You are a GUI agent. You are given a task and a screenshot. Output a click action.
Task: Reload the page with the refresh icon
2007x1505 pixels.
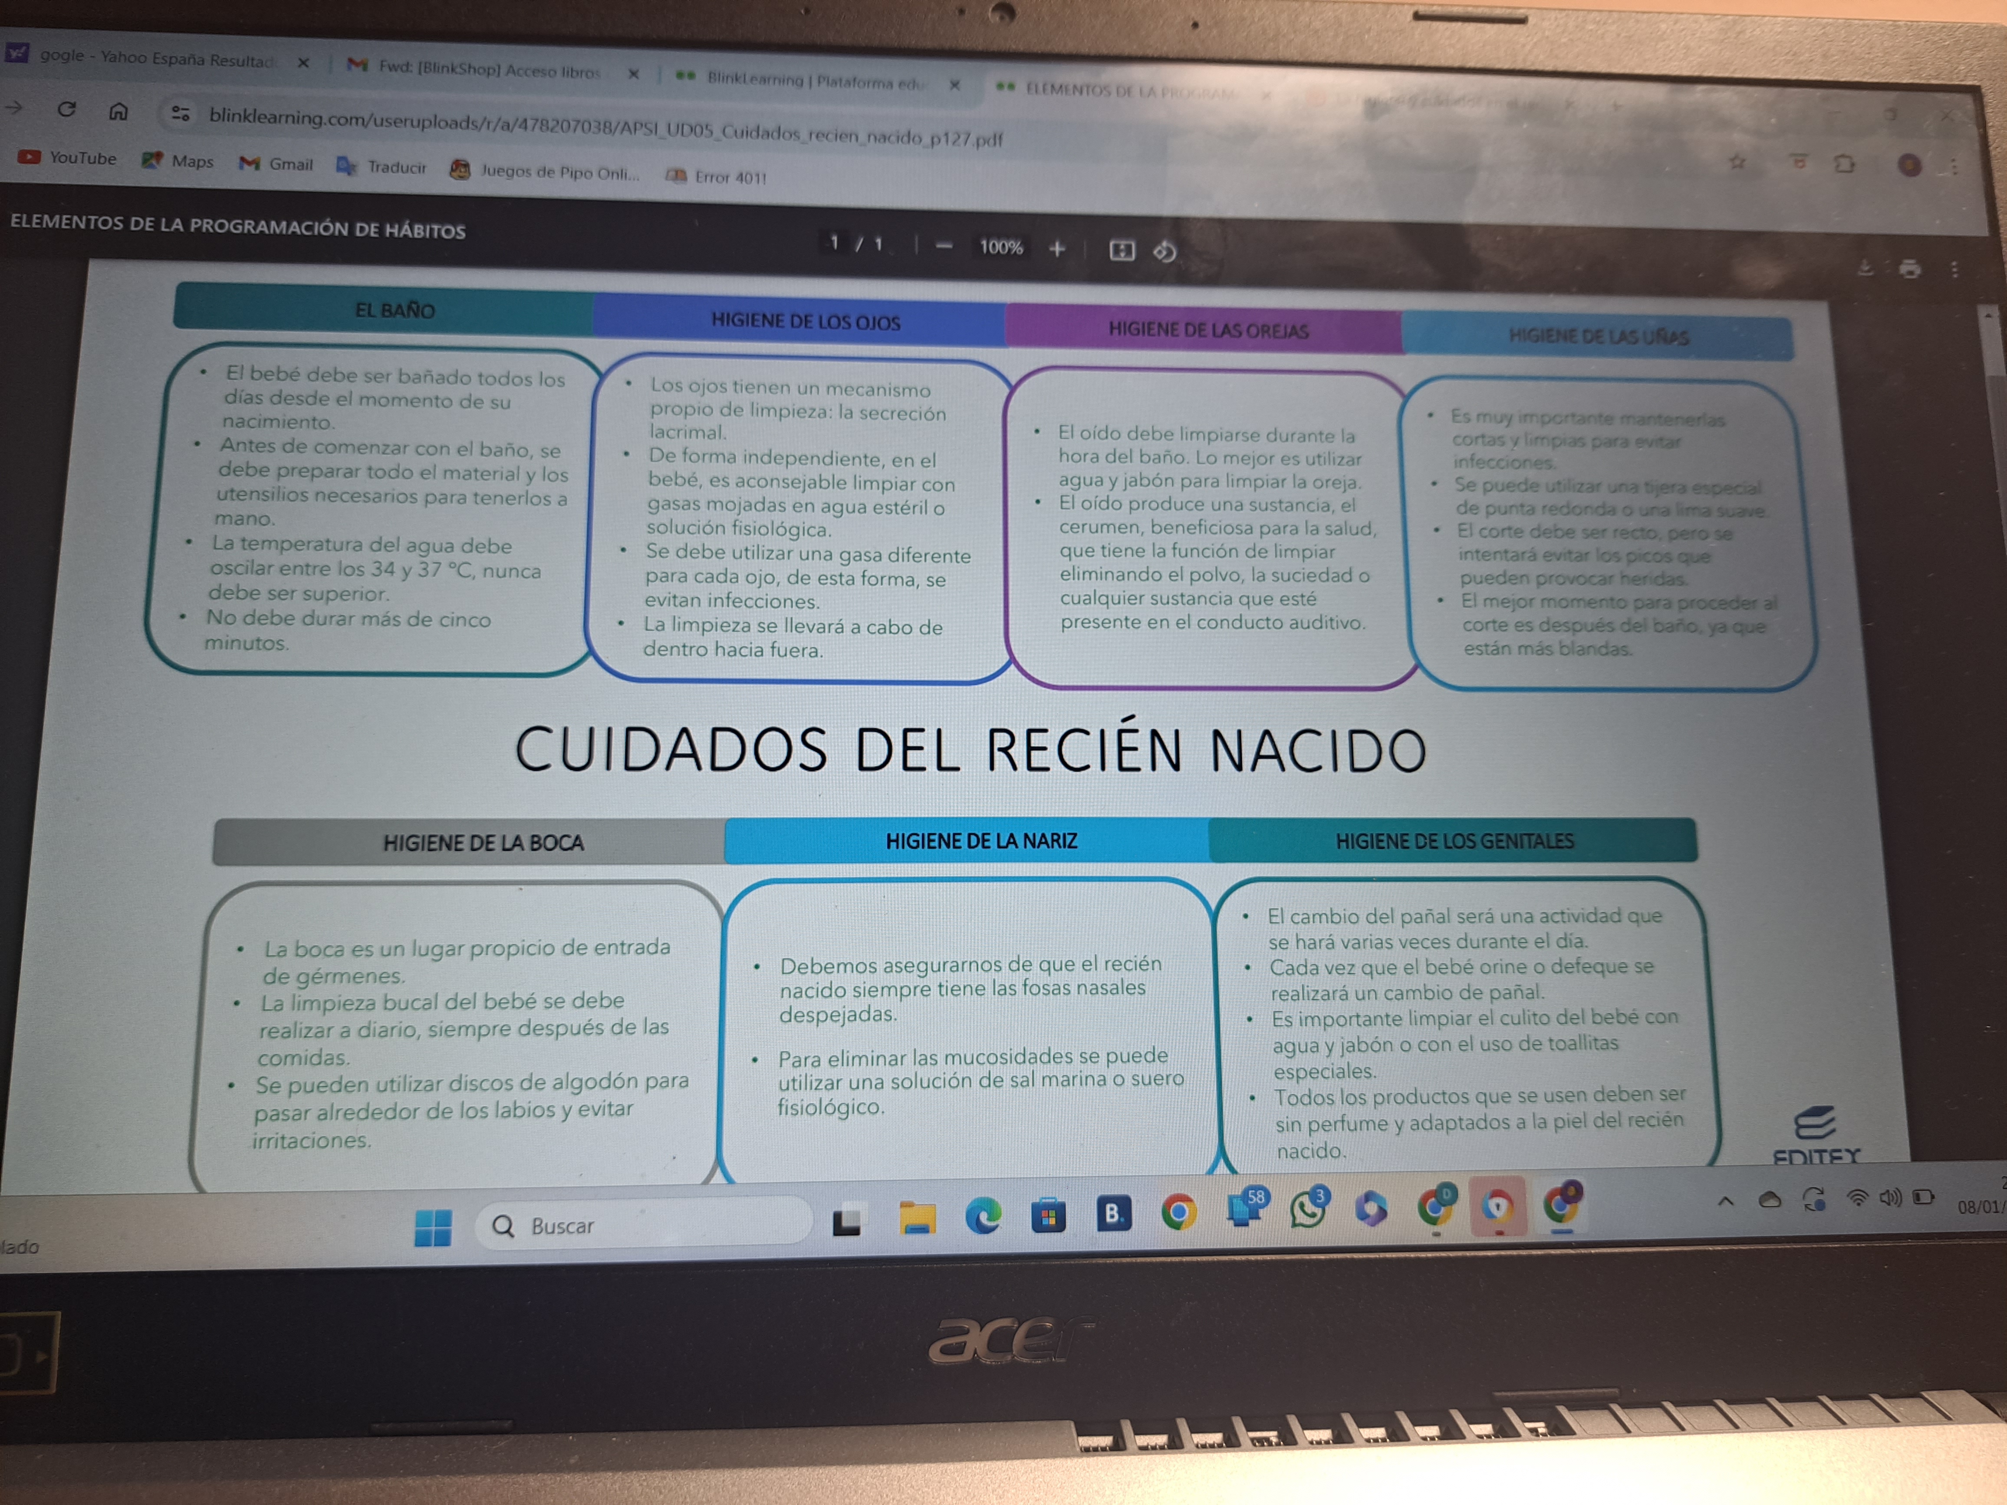pos(66,110)
